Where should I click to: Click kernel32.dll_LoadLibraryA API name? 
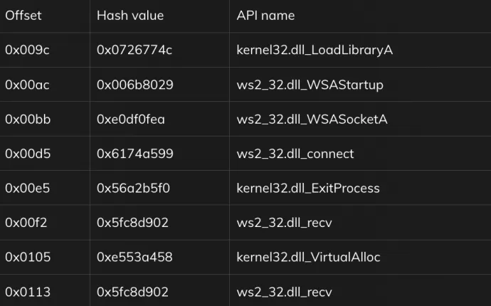[315, 50]
